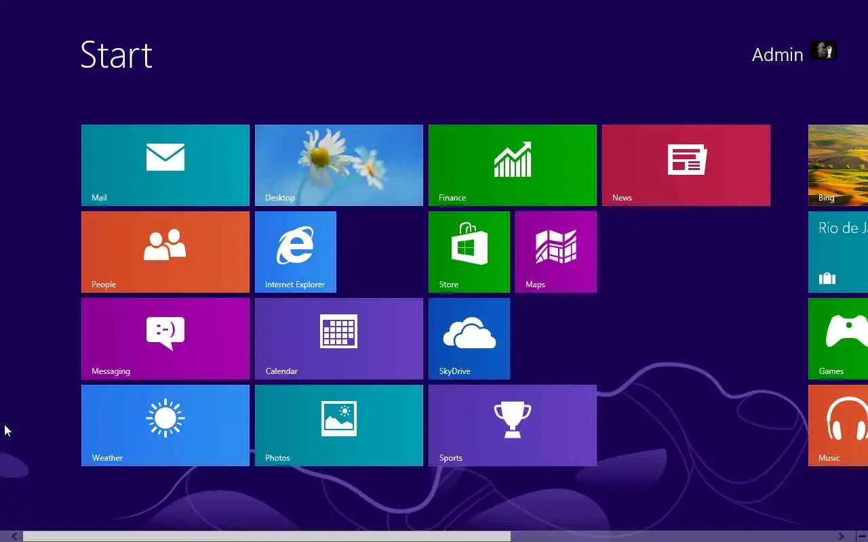Open the Desktop tile
Image resolution: width=868 pixels, height=542 pixels.
tap(339, 165)
